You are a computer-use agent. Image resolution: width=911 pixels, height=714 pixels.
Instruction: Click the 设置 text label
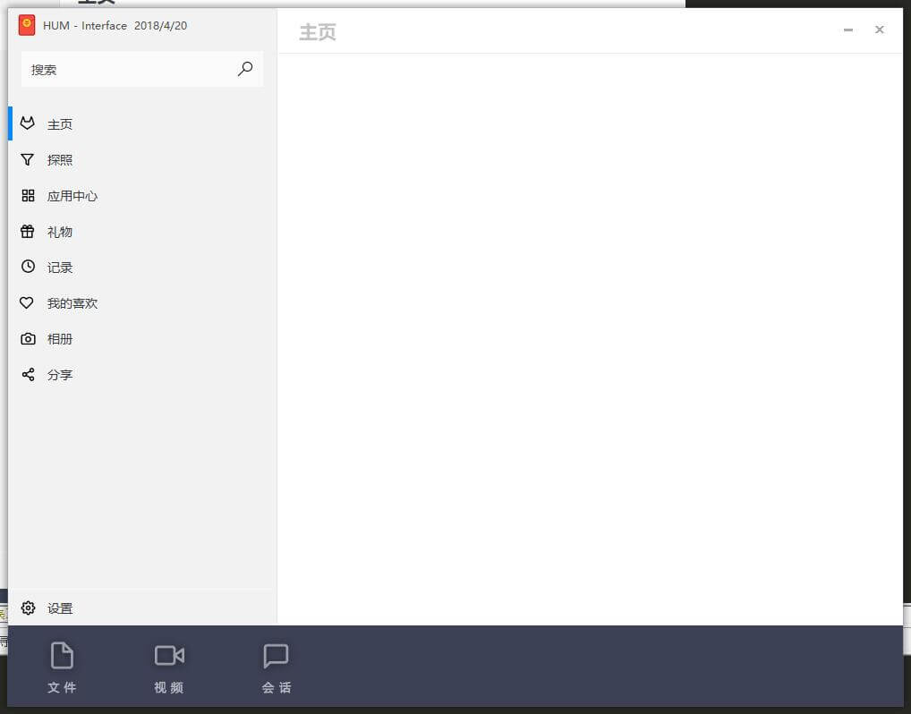pyautogui.click(x=60, y=608)
